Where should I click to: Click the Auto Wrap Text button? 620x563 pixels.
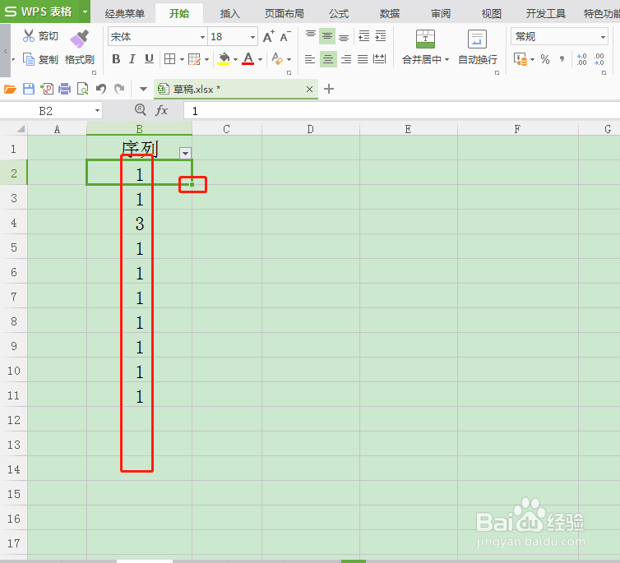coord(477,47)
